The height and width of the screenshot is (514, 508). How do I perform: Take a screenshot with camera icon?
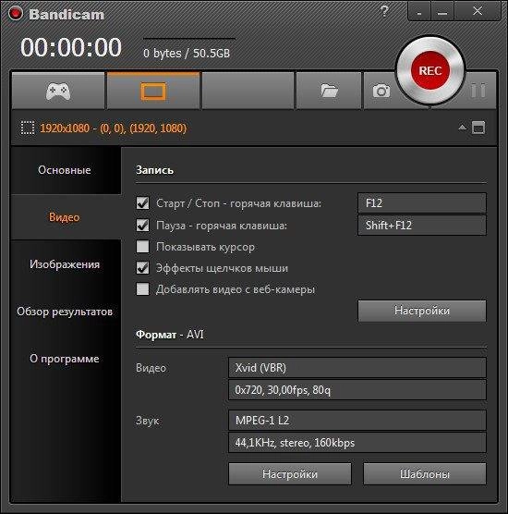pyautogui.click(x=381, y=91)
